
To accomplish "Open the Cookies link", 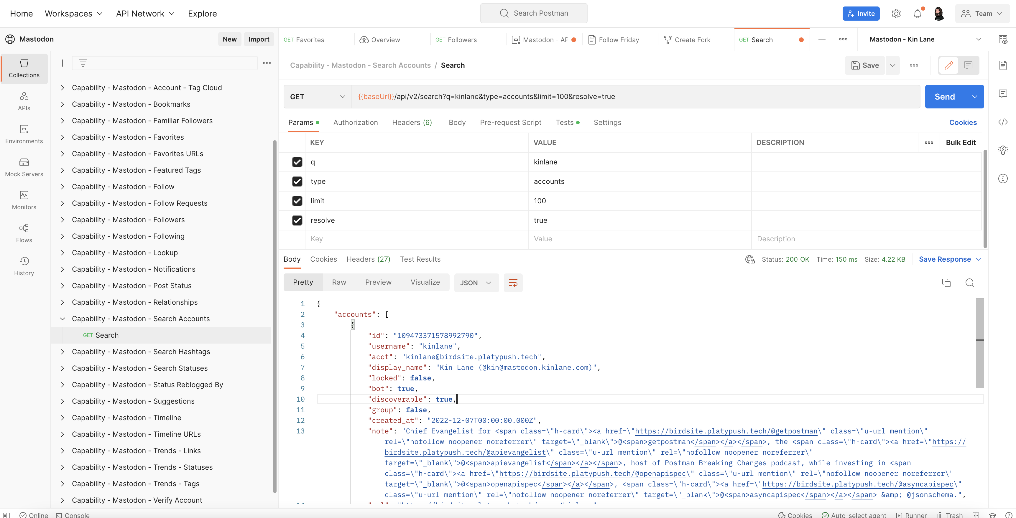I will tap(963, 123).
